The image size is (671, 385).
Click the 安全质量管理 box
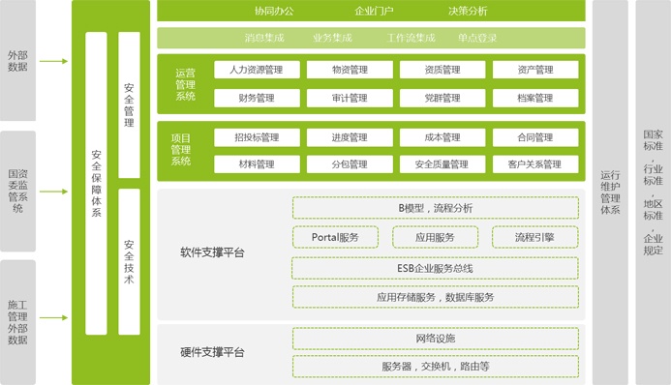(x=442, y=164)
